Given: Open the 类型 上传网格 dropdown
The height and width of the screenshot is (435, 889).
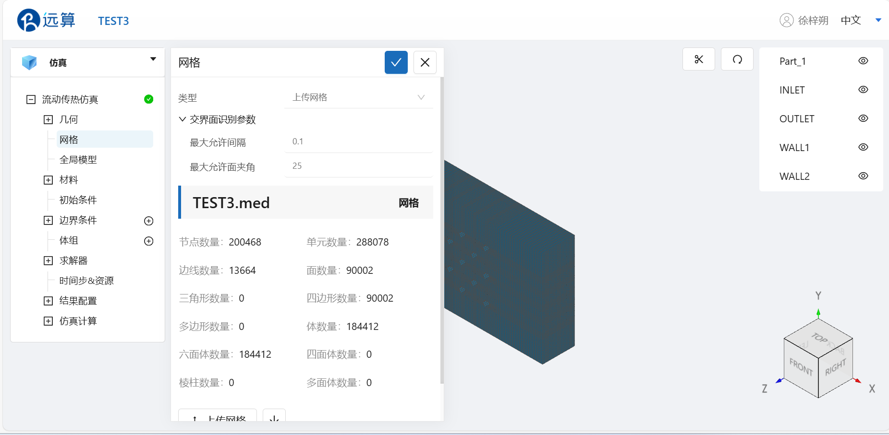Looking at the screenshot, I should coord(359,97).
